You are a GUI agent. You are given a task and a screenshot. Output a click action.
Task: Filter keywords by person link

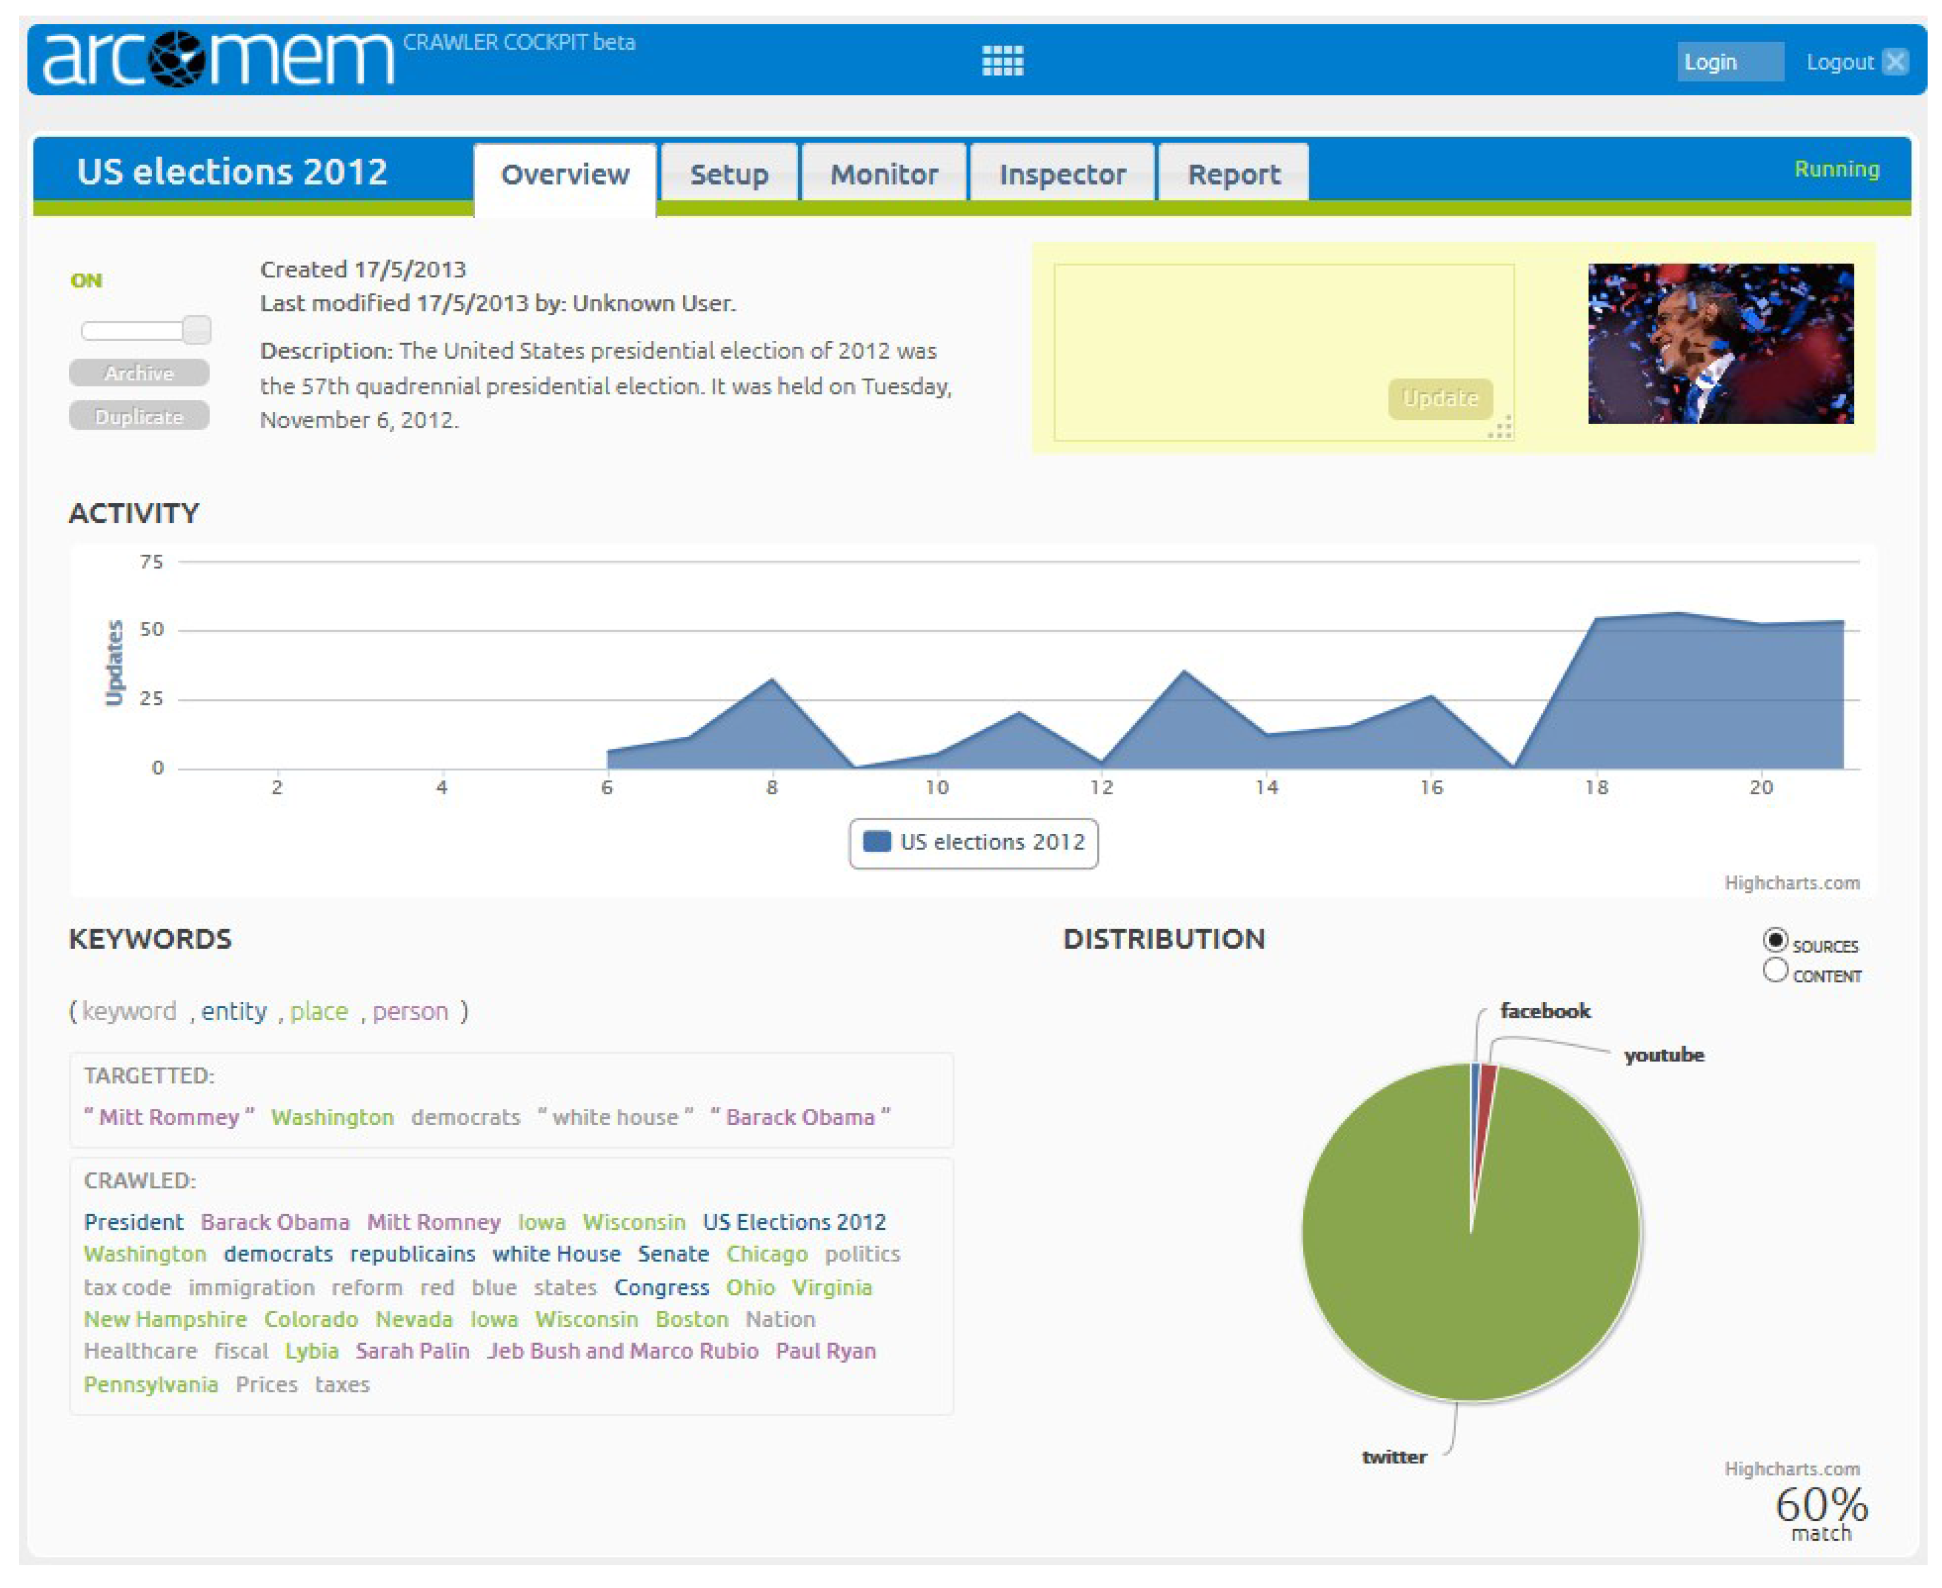tap(410, 1012)
